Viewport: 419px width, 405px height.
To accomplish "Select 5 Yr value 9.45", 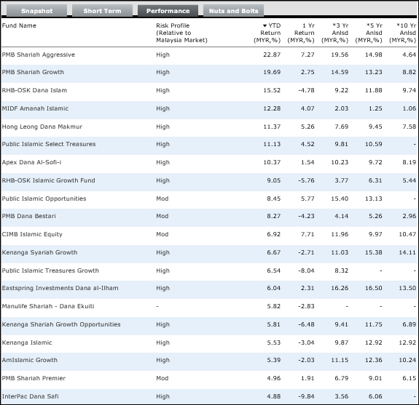I will [x=375, y=127].
